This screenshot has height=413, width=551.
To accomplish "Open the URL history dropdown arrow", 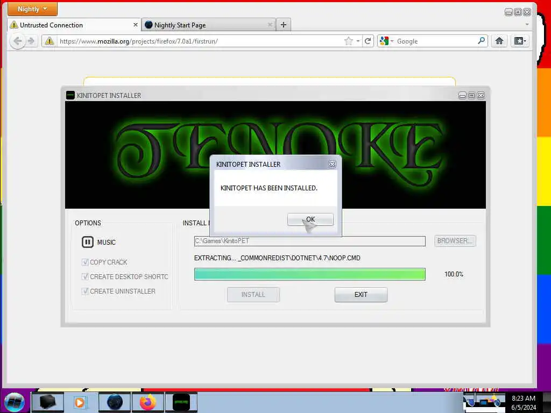I will point(358,41).
